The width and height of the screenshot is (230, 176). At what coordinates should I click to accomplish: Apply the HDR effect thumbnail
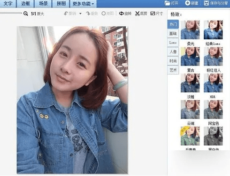pyautogui.click(x=213, y=83)
